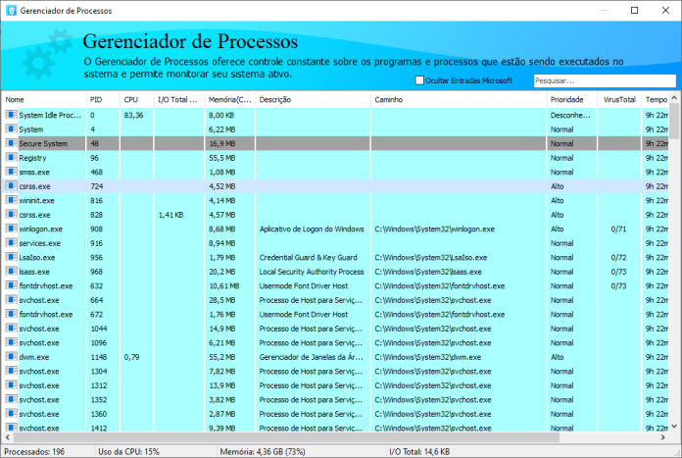Click the 0/71 VirusTotal result for winlogon.exe
The image size is (682, 458).
pos(618,229)
